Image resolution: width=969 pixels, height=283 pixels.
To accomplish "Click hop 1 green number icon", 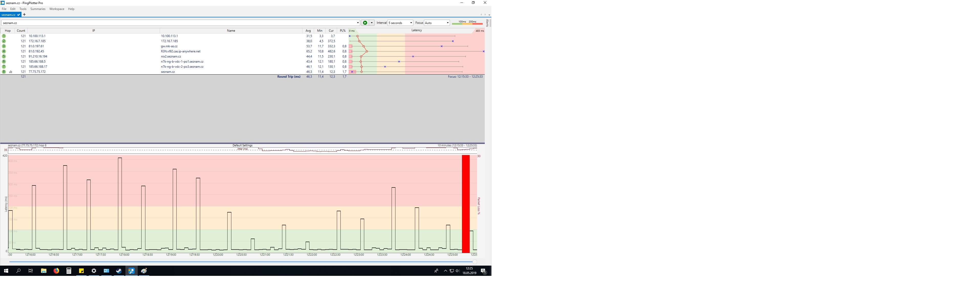I will (4, 36).
